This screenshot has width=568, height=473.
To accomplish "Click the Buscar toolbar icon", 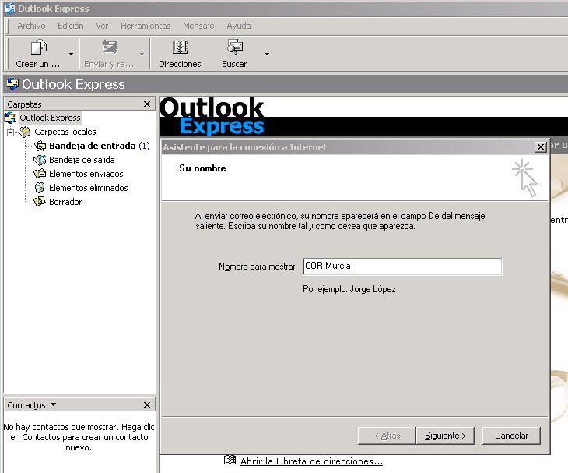I will [234, 48].
